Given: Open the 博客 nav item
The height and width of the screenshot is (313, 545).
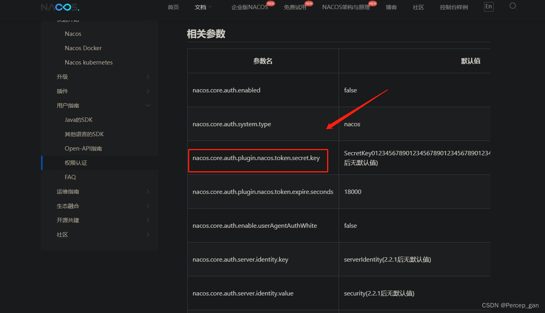Looking at the screenshot, I should (391, 7).
